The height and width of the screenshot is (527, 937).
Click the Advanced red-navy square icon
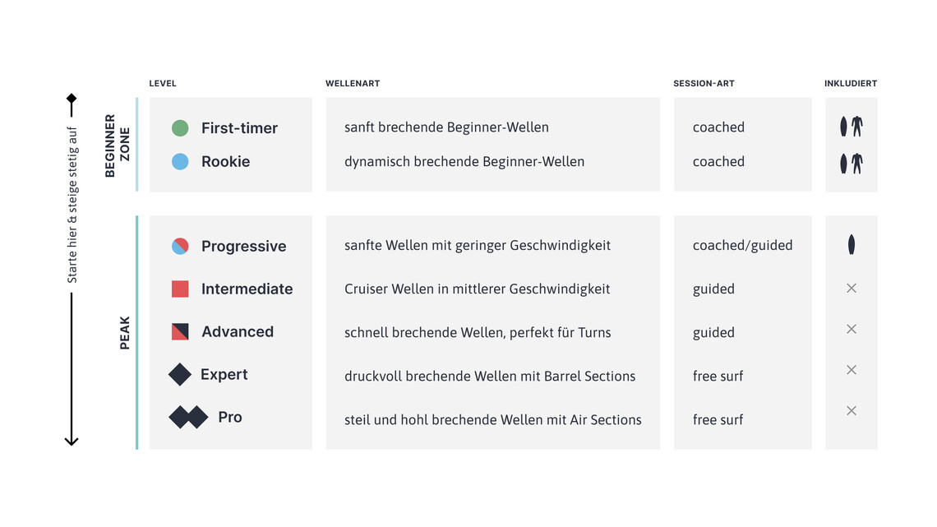click(x=180, y=331)
